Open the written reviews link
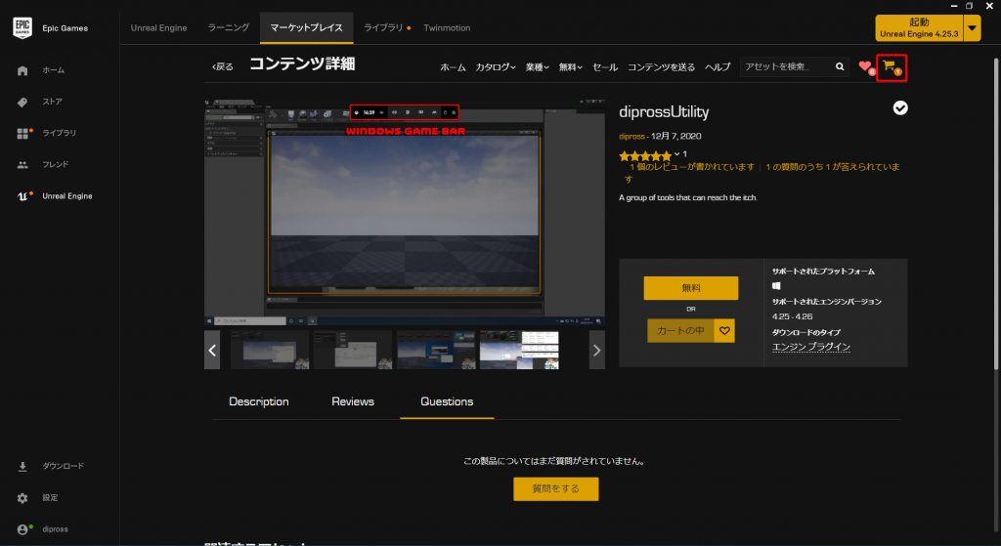The height and width of the screenshot is (546, 1001). click(x=691, y=166)
